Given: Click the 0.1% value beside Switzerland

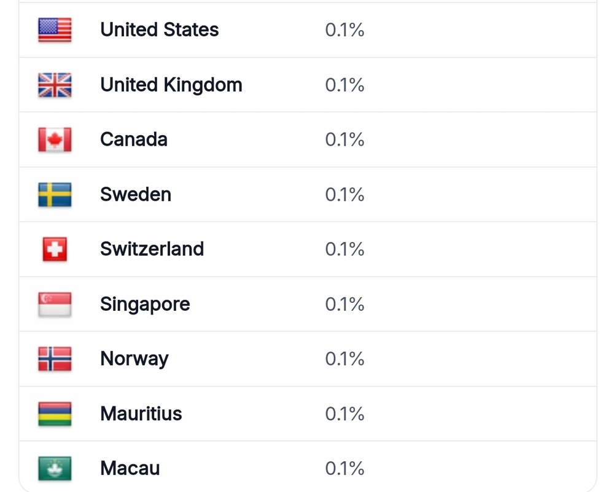Looking at the screenshot, I should click(x=344, y=249).
